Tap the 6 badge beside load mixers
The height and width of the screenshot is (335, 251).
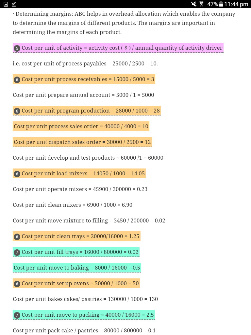(x=17, y=174)
